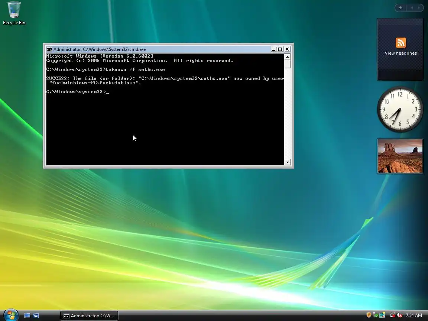Click the sidebar add gadgets plus button
This screenshot has height=321, width=428.
pos(400,8)
